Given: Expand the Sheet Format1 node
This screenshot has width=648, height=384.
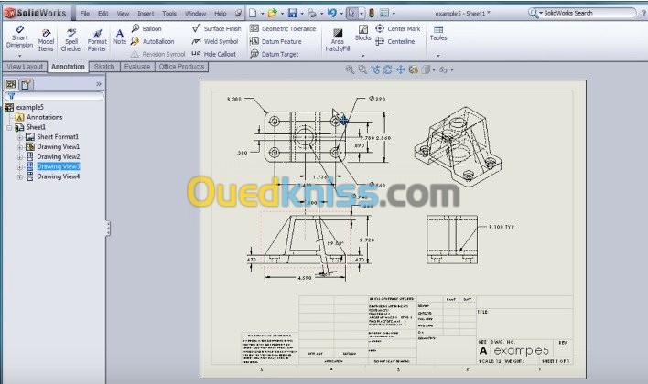Looking at the screenshot, I should 19,137.
